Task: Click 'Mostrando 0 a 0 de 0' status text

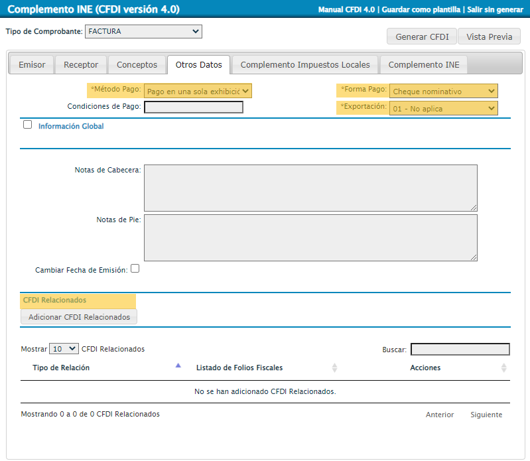Action: tap(90, 414)
